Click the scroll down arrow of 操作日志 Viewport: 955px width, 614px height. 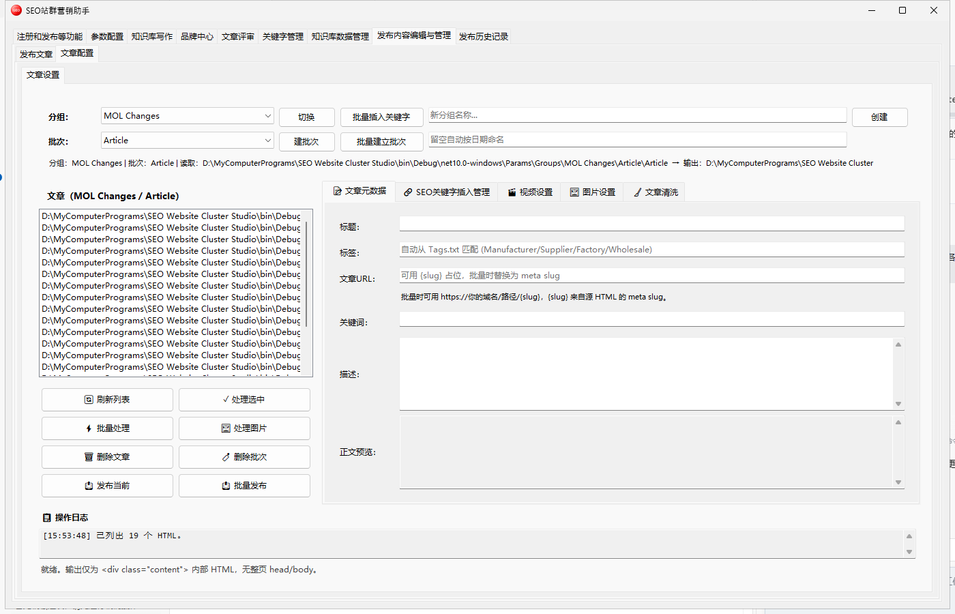point(909,552)
